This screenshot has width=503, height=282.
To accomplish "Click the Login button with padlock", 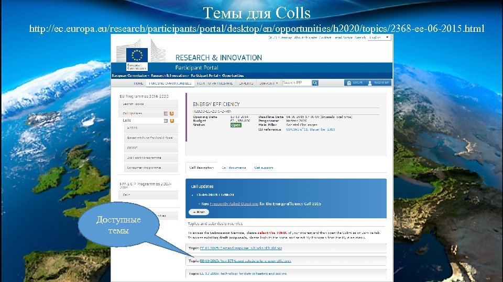I will coord(355,83).
